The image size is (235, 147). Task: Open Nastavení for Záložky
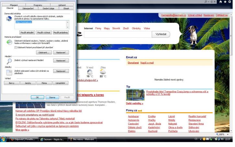(61, 71)
